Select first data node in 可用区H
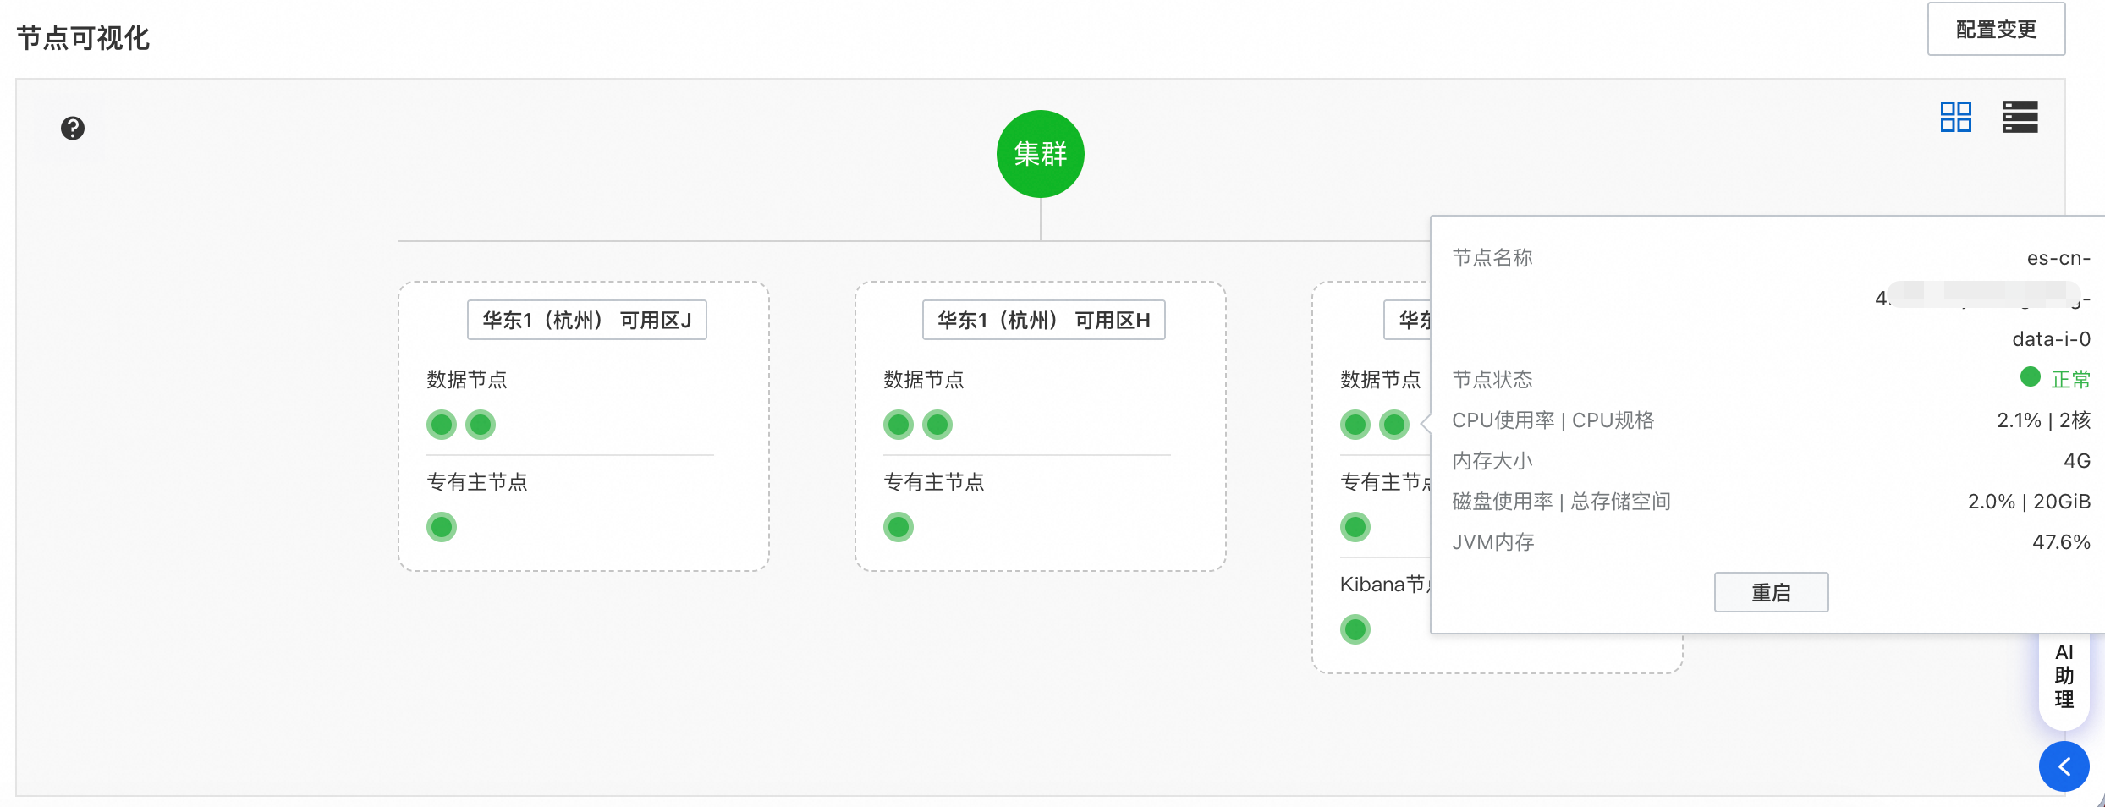The width and height of the screenshot is (2105, 807). click(x=899, y=425)
